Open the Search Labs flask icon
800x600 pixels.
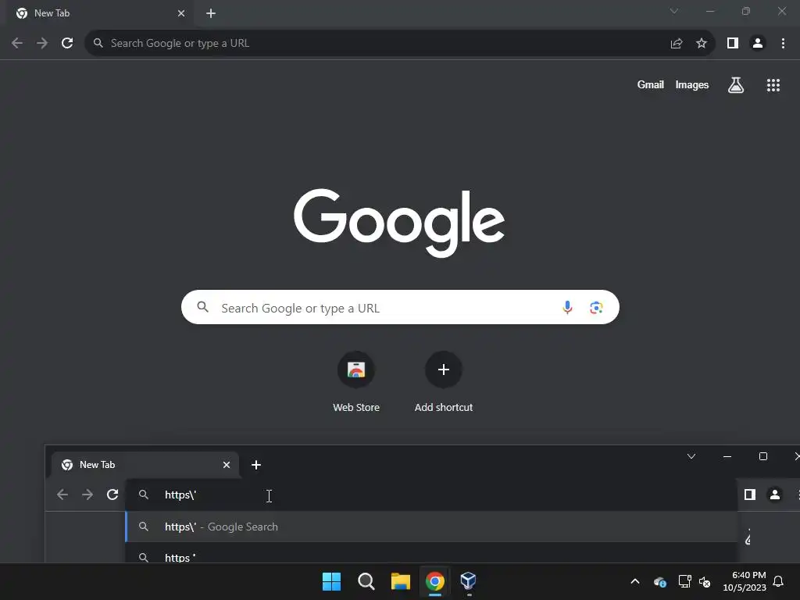pyautogui.click(x=736, y=85)
